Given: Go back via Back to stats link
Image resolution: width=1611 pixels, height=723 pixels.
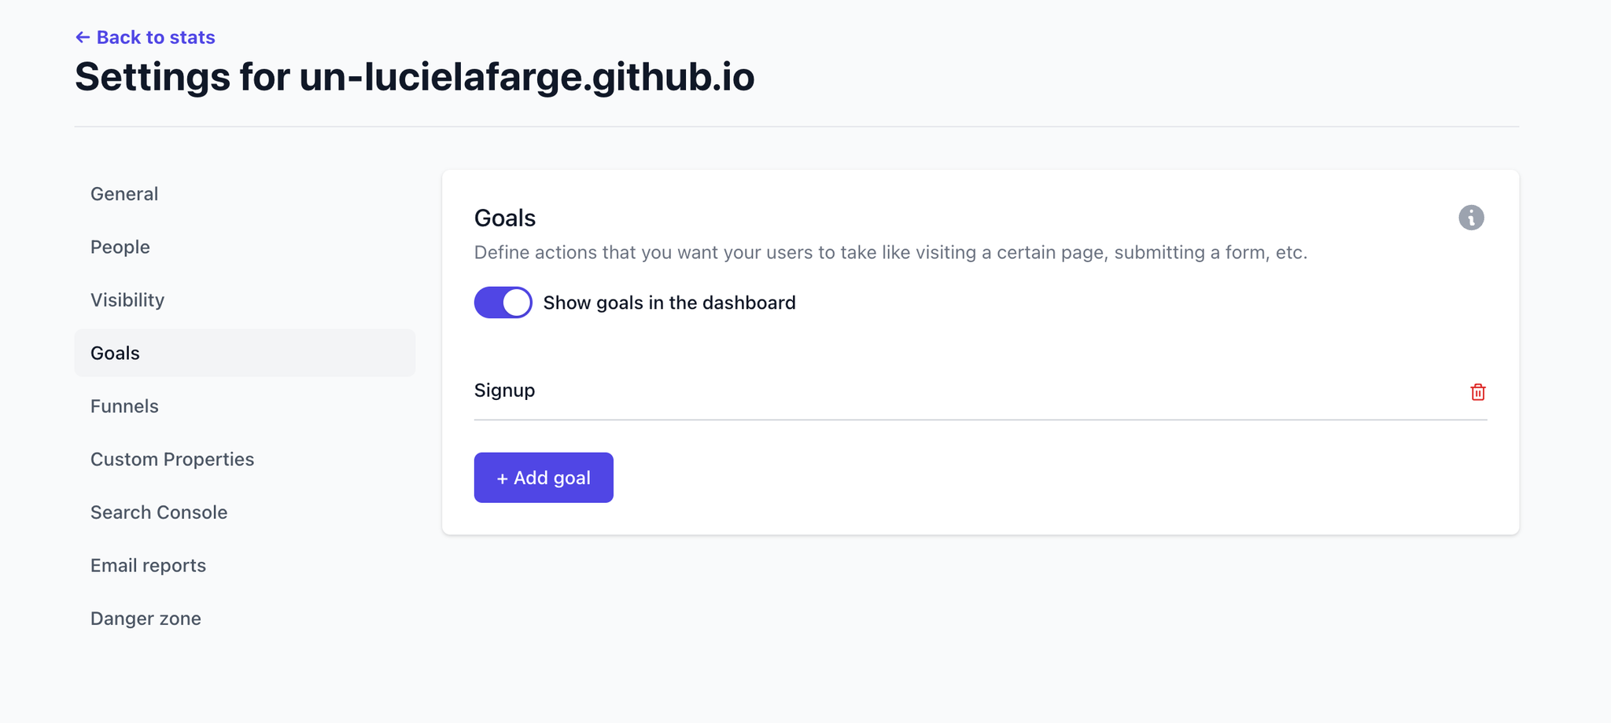Looking at the screenshot, I should [145, 37].
